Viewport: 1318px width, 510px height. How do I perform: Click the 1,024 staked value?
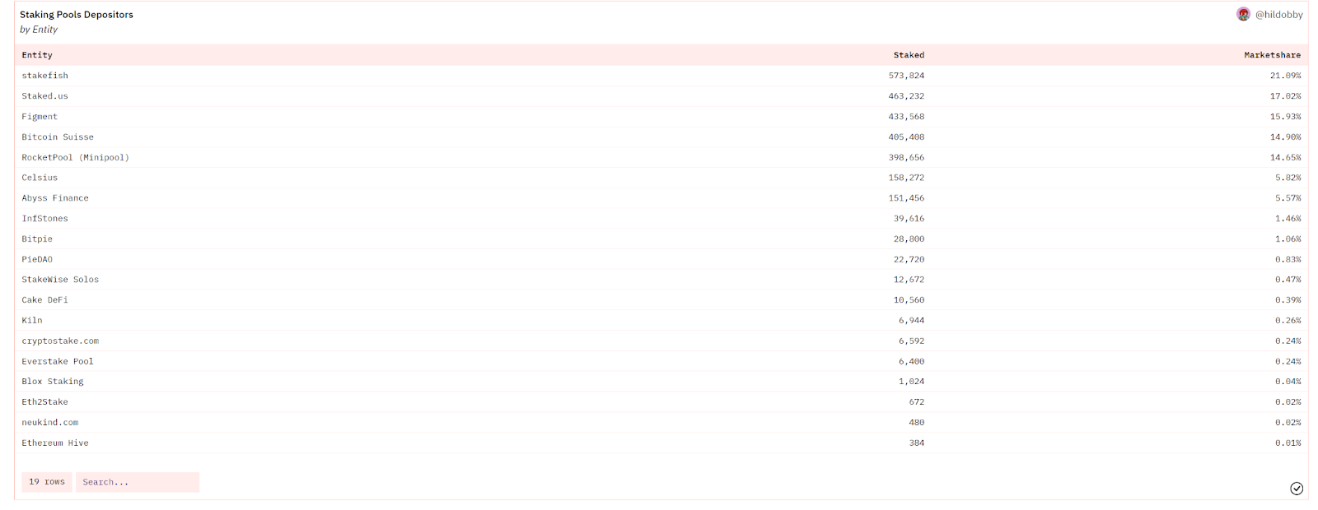coord(911,382)
